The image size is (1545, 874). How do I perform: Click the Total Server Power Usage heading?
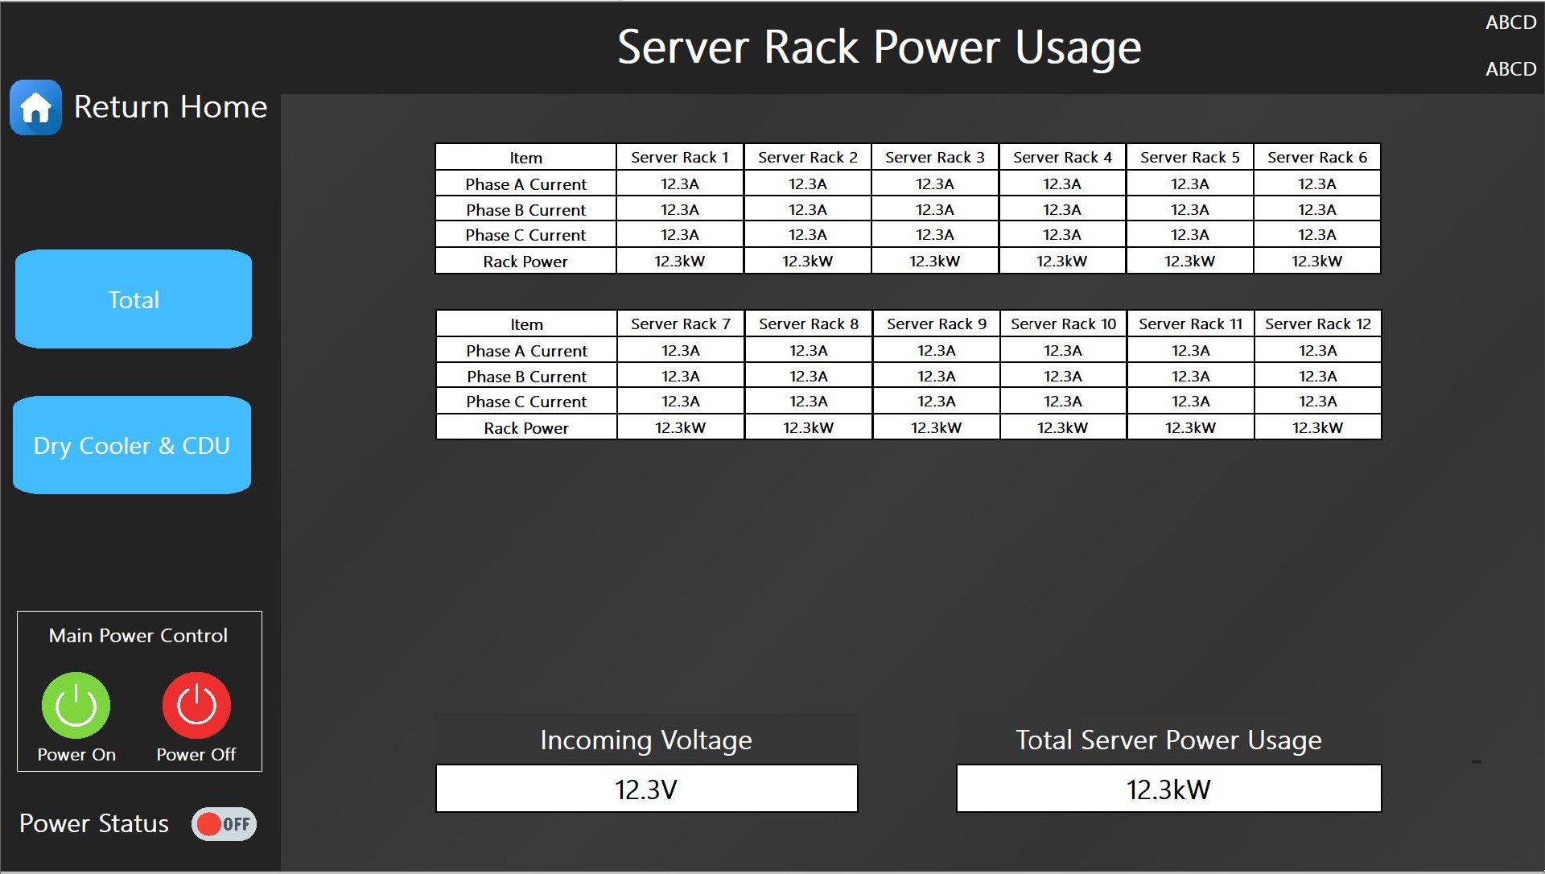pyautogui.click(x=1168, y=740)
